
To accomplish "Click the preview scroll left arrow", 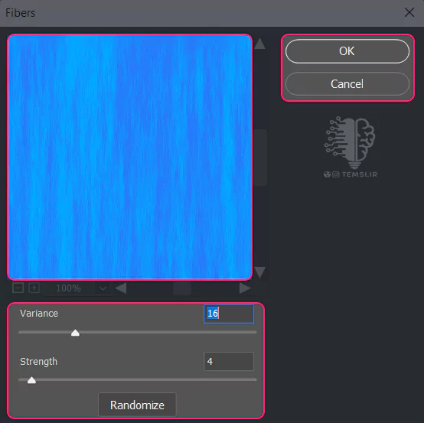I will [121, 288].
